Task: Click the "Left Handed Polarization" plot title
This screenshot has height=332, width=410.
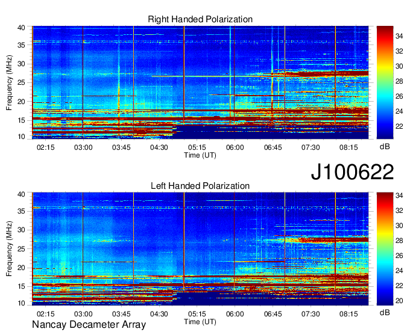Action: coord(200,186)
